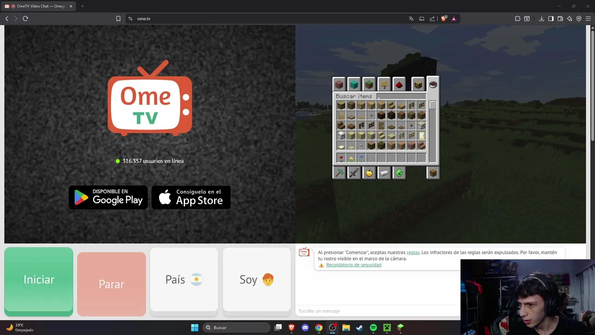Click the Parar stop button
Image resolution: width=595 pixels, height=335 pixels.
click(112, 284)
